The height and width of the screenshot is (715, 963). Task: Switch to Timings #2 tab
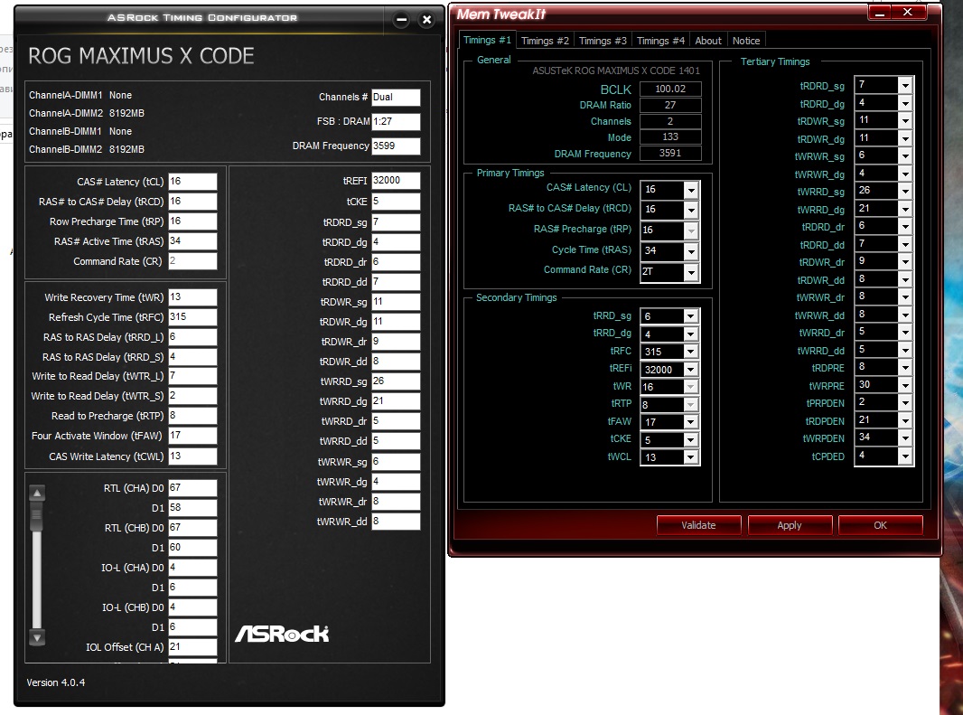point(545,41)
